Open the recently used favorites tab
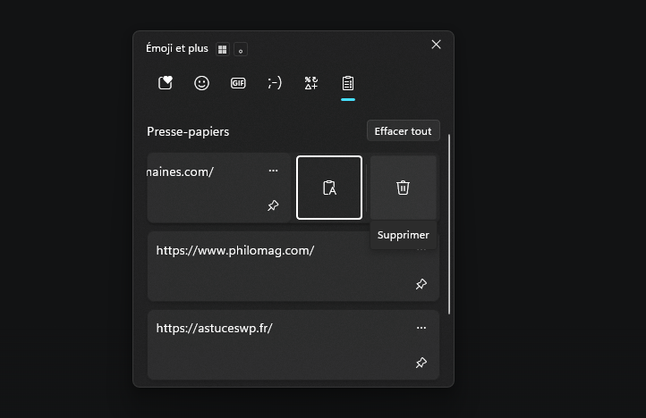646x418 pixels. (x=166, y=83)
